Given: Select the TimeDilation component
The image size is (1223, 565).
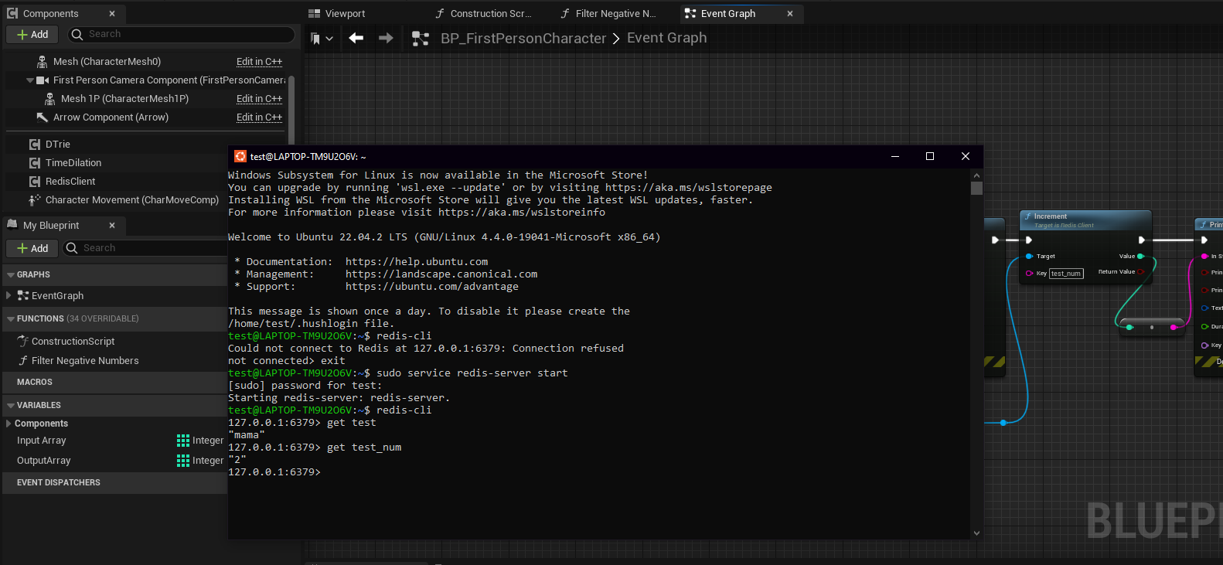Looking at the screenshot, I should tap(73, 163).
